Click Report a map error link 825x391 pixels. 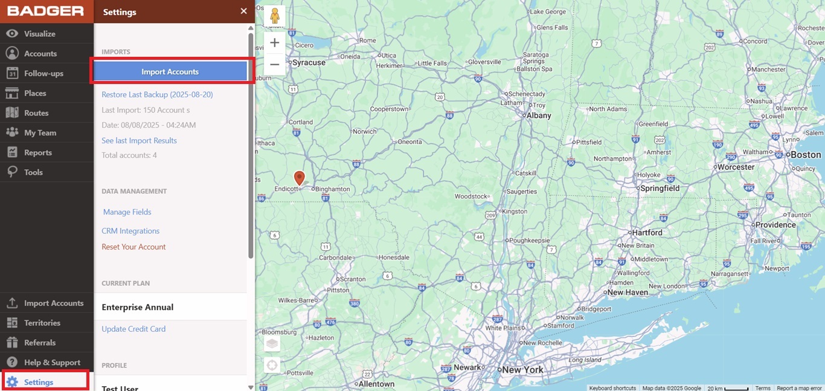(799, 388)
